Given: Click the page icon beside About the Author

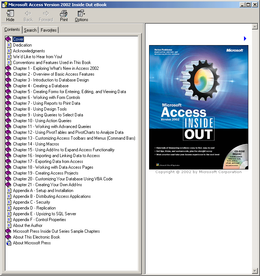Looking at the screenshot, I should (9, 225).
